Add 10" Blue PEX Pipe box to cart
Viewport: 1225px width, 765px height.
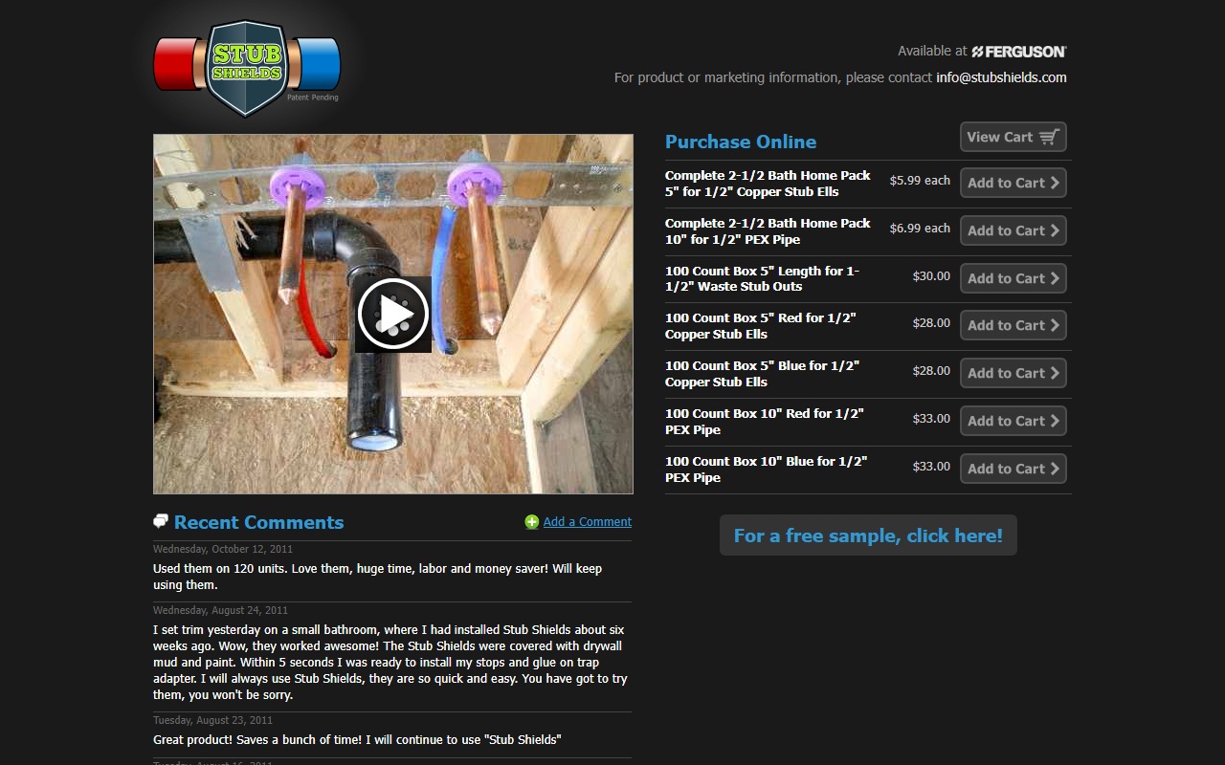[1013, 469]
